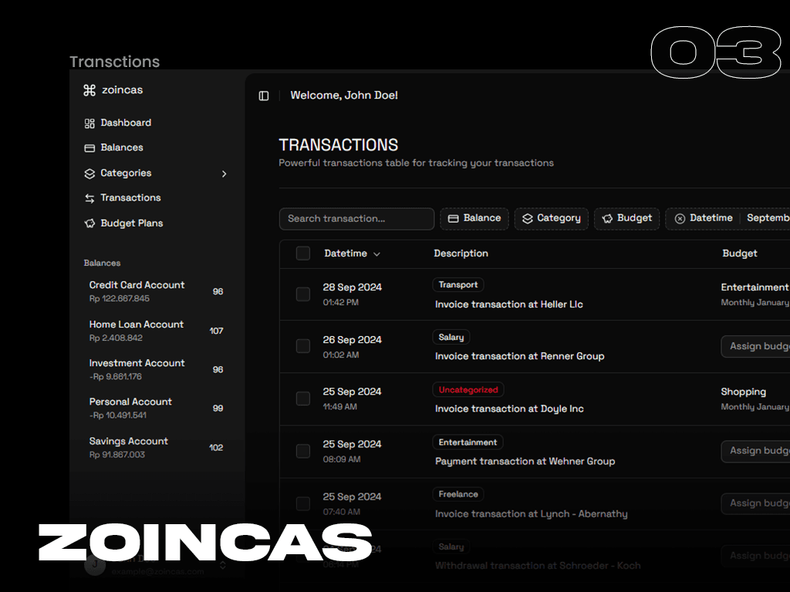790x592 pixels.
Task: Toggle the sidebar panel icon
Action: tap(264, 96)
